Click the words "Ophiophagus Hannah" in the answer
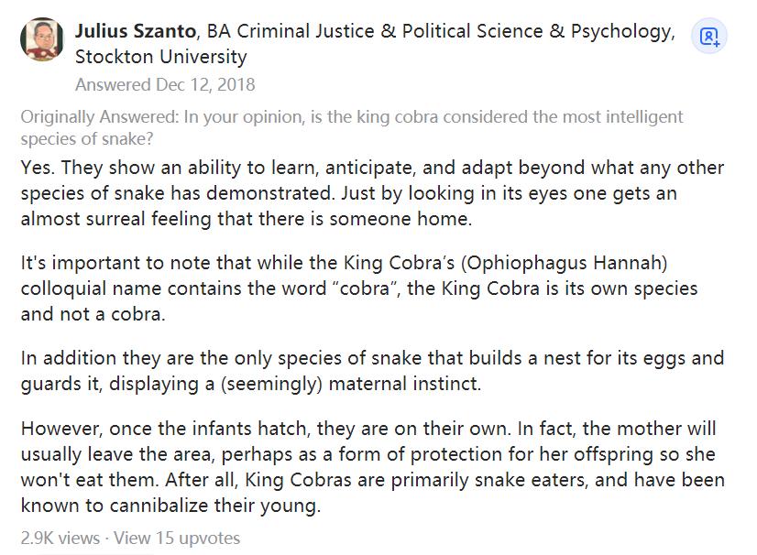 pyautogui.click(x=565, y=264)
